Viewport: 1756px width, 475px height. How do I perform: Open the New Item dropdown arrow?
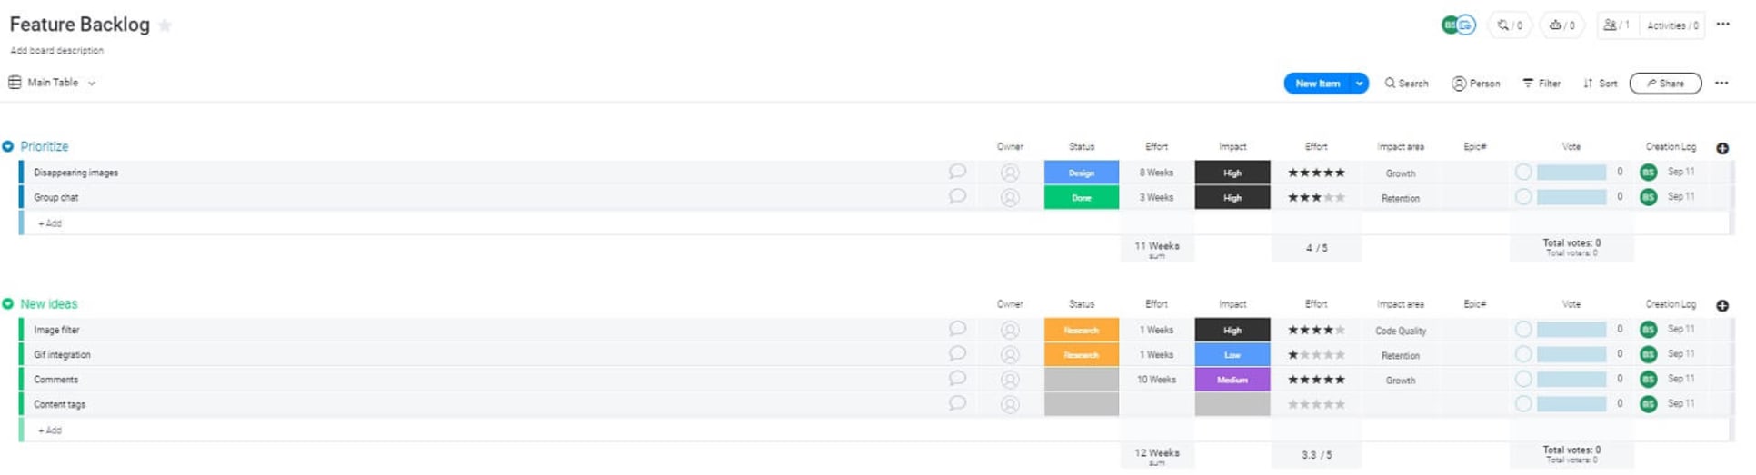point(1359,83)
